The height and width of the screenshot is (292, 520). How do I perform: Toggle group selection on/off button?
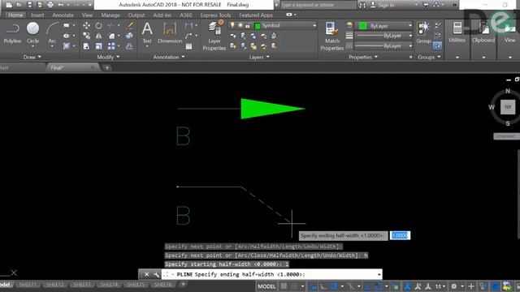coord(437,45)
